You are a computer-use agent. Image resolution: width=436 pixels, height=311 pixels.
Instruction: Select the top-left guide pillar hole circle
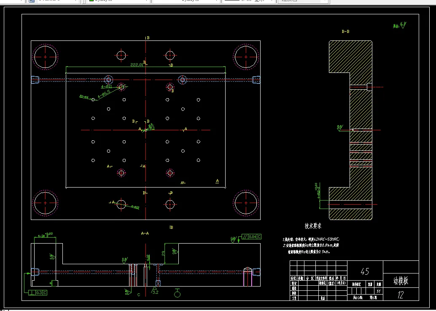click(x=45, y=57)
